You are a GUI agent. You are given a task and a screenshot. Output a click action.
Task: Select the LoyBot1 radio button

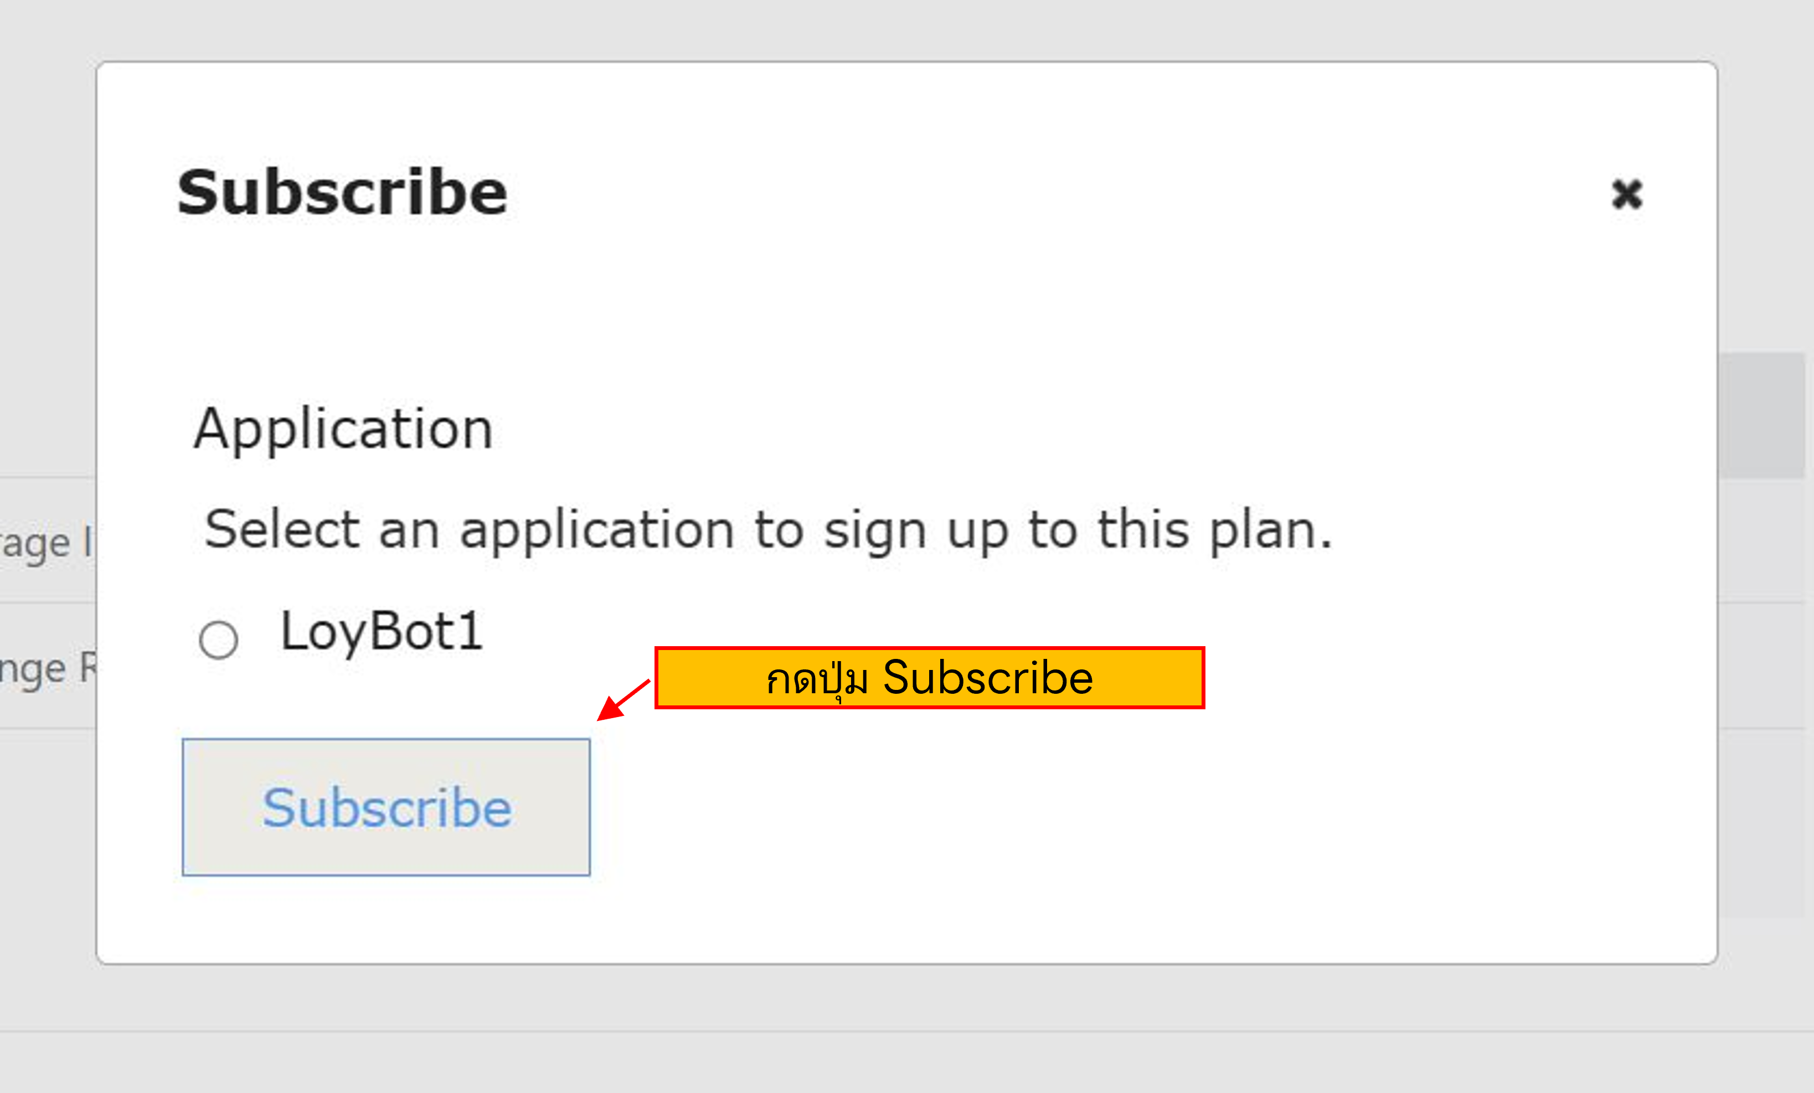[219, 640]
